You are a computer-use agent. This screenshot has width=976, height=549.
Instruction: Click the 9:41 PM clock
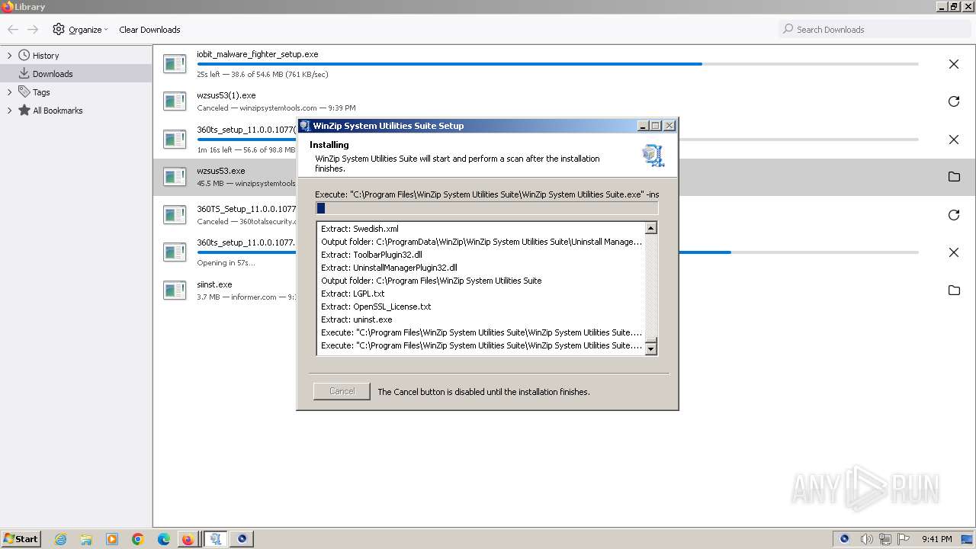point(936,539)
